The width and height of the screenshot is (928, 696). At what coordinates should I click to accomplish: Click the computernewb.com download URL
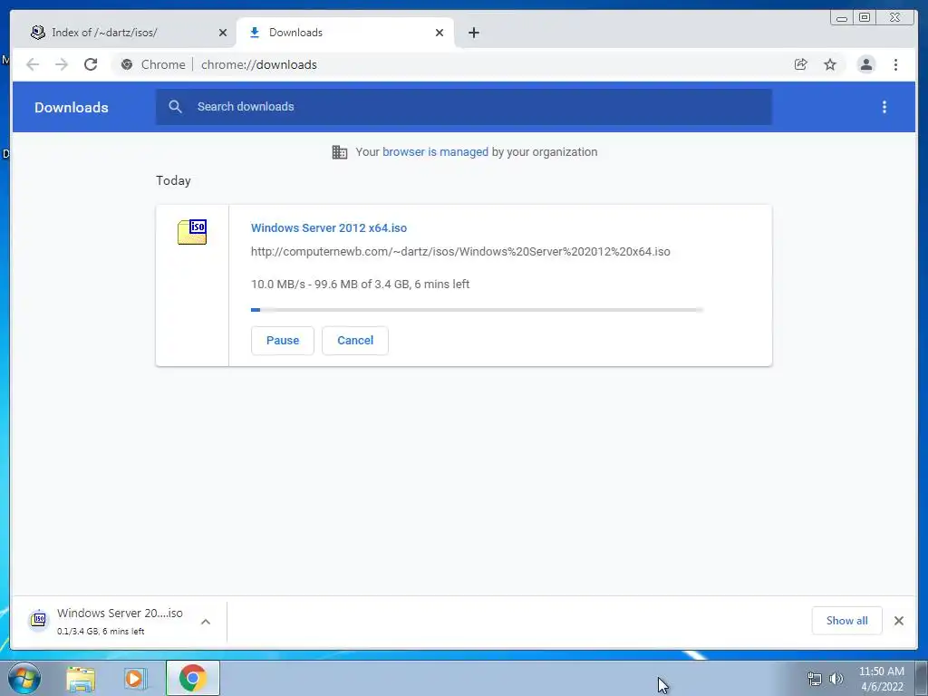point(460,252)
